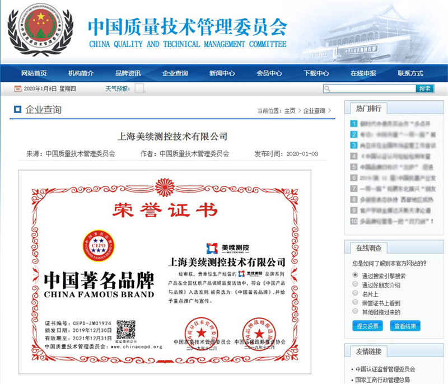Open the 机构简介 navigation menu
448x384 pixels.
81,73
